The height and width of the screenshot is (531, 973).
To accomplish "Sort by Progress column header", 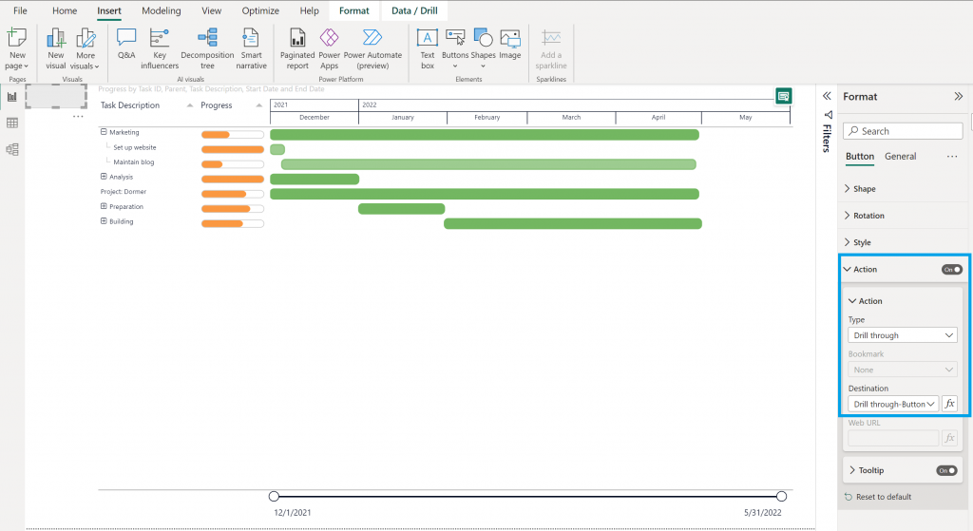I will (x=216, y=105).
